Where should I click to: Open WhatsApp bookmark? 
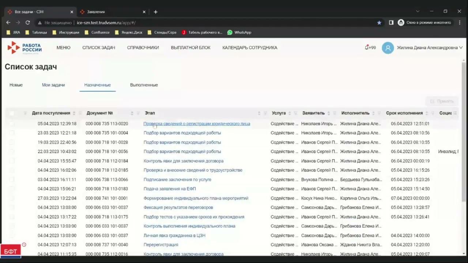tap(239, 32)
